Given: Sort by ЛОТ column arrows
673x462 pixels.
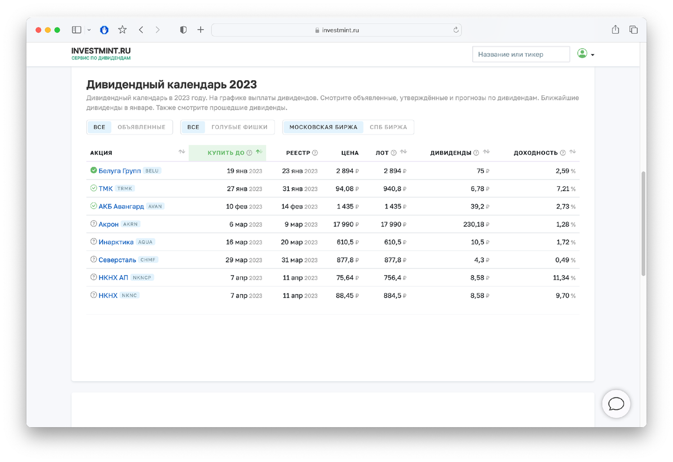Looking at the screenshot, I should point(403,152).
